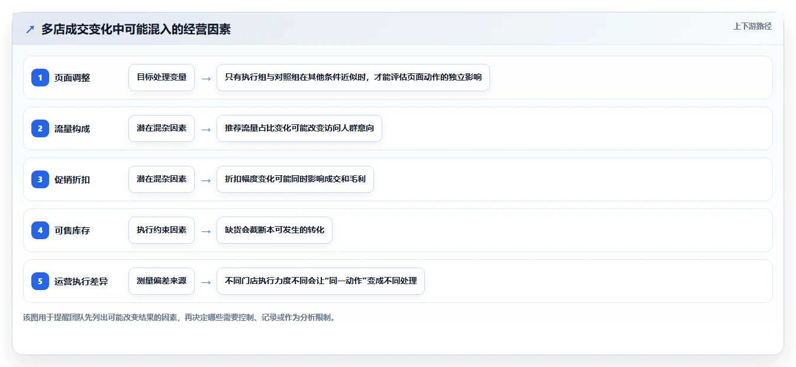Image resolution: width=796 pixels, height=367 pixels.
Task: Select the 目标处理变量 tag
Action: pos(162,78)
